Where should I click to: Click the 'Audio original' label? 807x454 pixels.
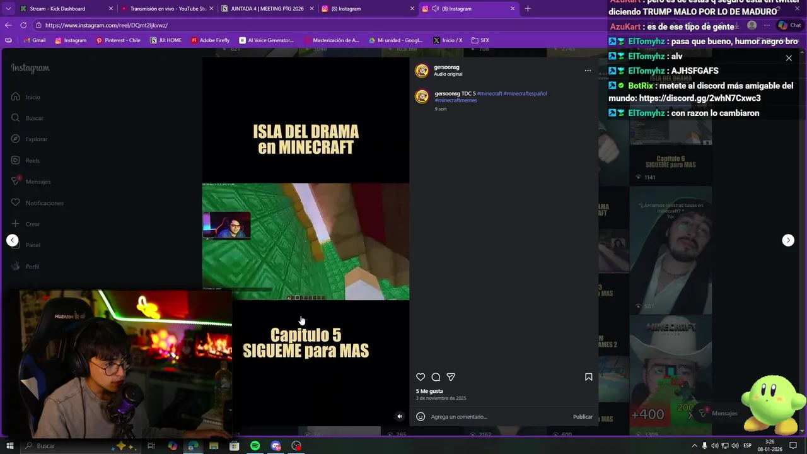pyautogui.click(x=448, y=74)
